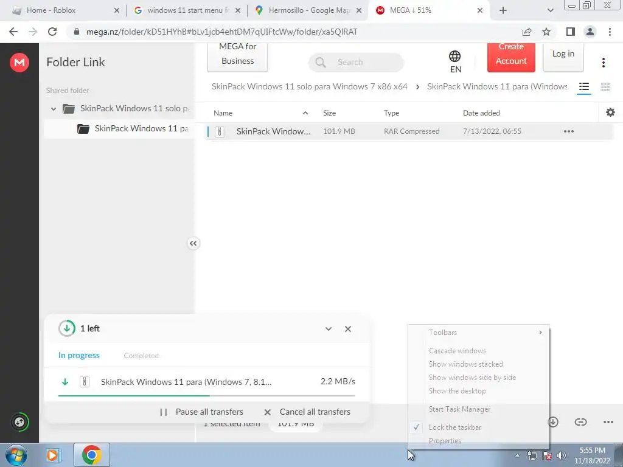
Task: Toggle Lock the taskbar option
Action: tap(455, 427)
